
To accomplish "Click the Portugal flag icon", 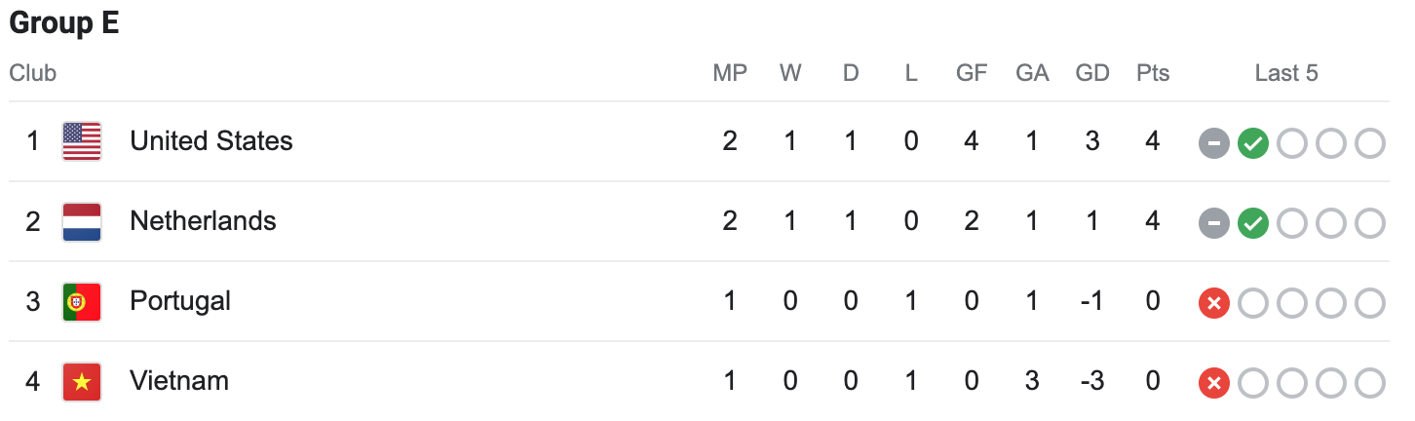I will pyautogui.click(x=82, y=301).
